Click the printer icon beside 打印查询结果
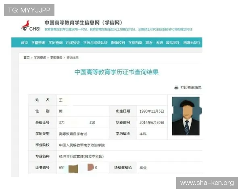 (176, 88)
